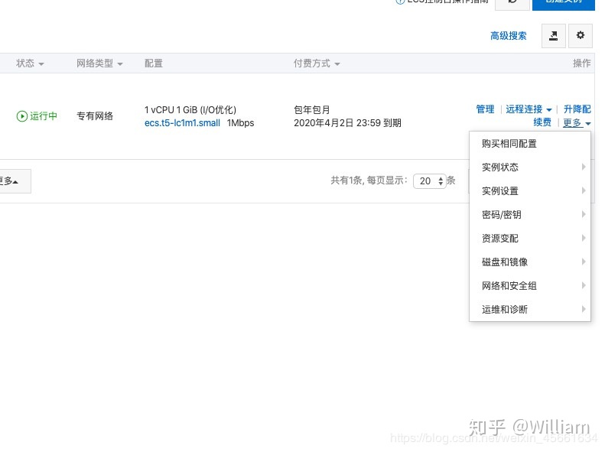Click the 续费 renew link

pos(542,122)
